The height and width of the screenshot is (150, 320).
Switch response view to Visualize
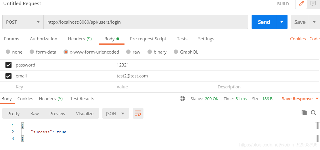coord(85,113)
